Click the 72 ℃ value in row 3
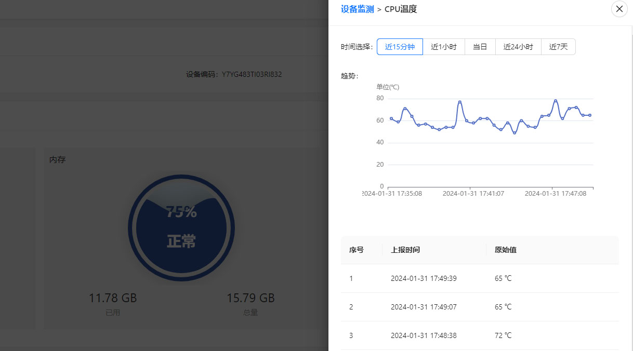The image size is (633, 351). coord(503,335)
